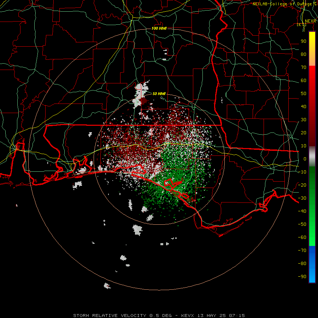The height and width of the screenshot is (318, 318).
Task: Select the -20 scale label
Action: [x=302, y=185]
